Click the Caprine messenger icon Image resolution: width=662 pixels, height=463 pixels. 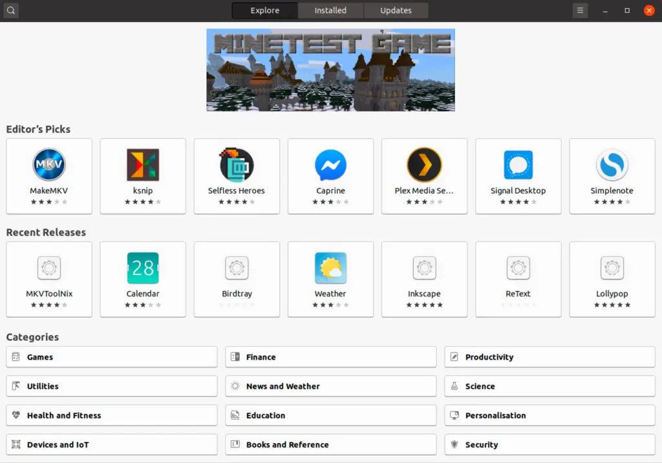coord(330,165)
